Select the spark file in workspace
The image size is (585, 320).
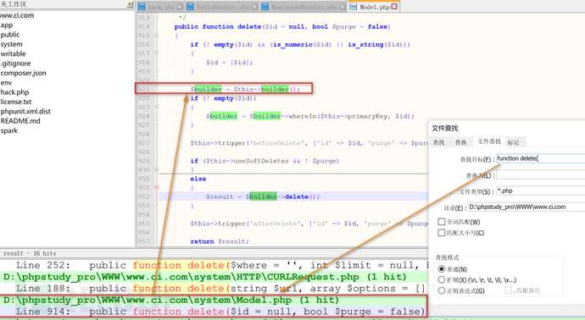(x=9, y=130)
